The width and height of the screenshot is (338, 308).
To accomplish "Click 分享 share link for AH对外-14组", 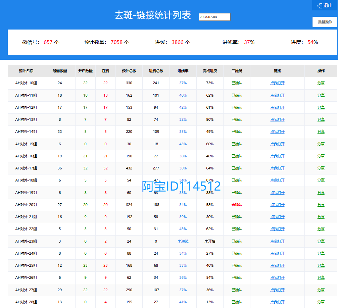I will tap(321, 132).
